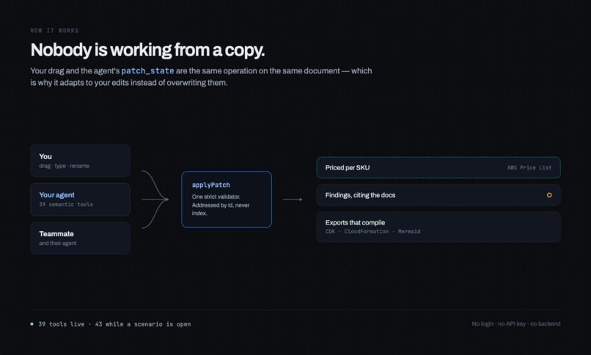Click the patch_state code text

click(148, 71)
